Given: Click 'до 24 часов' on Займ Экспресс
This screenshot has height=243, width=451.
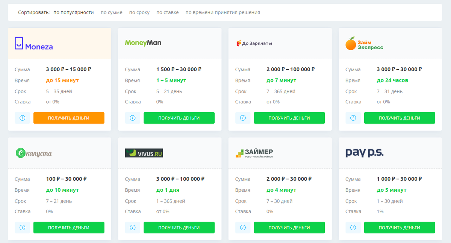Looking at the screenshot, I should pyautogui.click(x=392, y=81).
